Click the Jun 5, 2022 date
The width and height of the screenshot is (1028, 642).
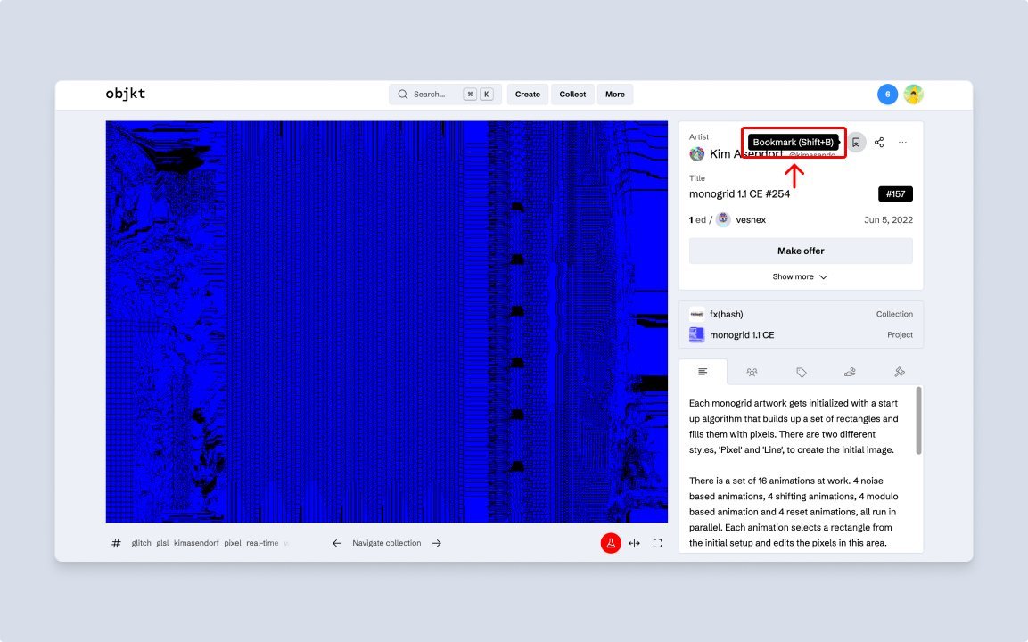coord(888,219)
